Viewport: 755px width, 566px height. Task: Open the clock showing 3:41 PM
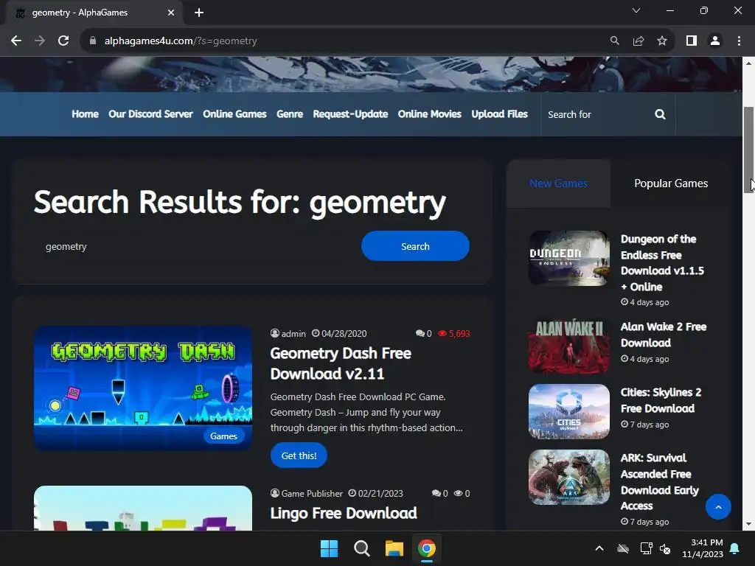(x=703, y=548)
